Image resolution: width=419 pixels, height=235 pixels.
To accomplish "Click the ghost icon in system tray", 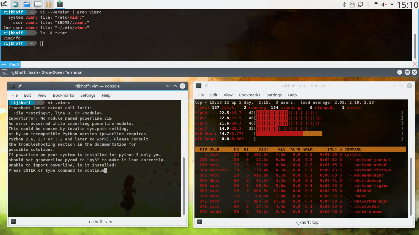I will (352, 5).
